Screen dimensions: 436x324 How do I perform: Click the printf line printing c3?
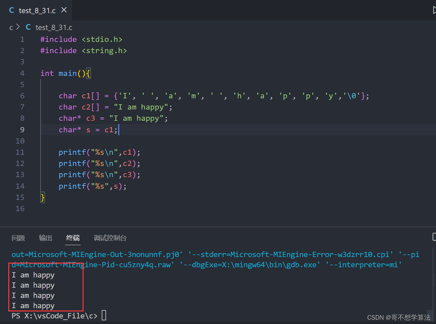click(x=99, y=175)
